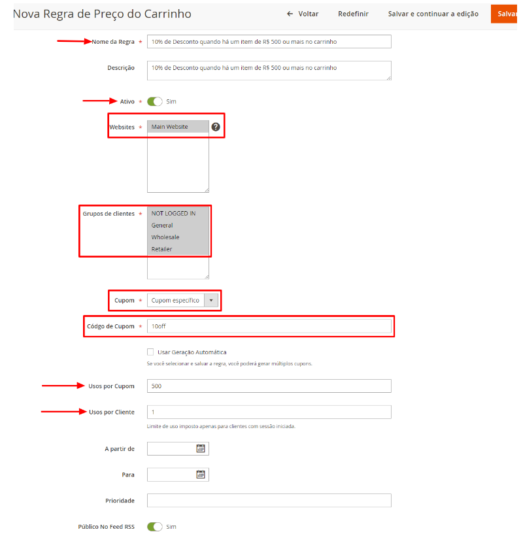
Task: Check the Usar Geração Automática checkbox
Action: [151, 352]
